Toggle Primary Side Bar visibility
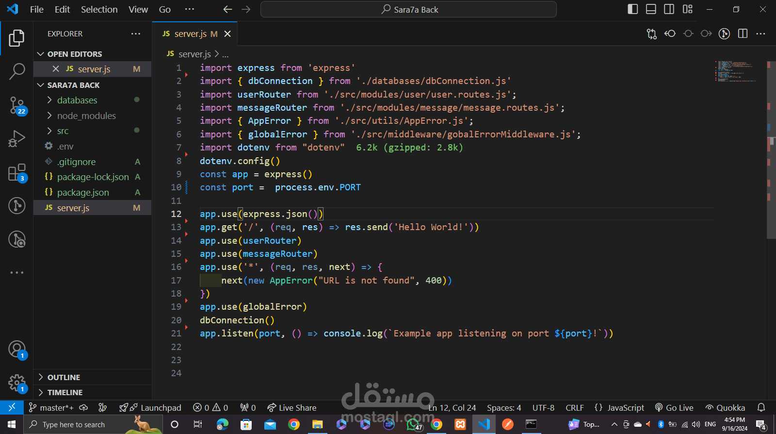Image resolution: width=776 pixels, height=434 pixels. (632, 9)
